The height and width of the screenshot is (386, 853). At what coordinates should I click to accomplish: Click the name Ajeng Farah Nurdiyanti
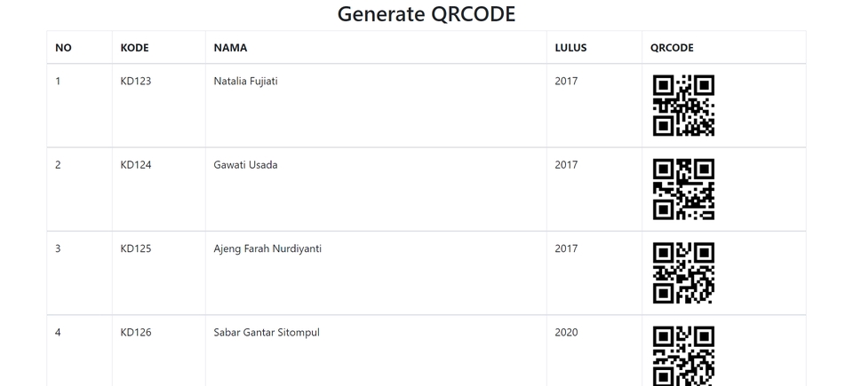coord(267,249)
